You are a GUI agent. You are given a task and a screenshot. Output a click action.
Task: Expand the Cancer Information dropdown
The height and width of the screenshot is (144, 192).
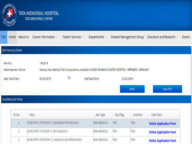pos(45,37)
